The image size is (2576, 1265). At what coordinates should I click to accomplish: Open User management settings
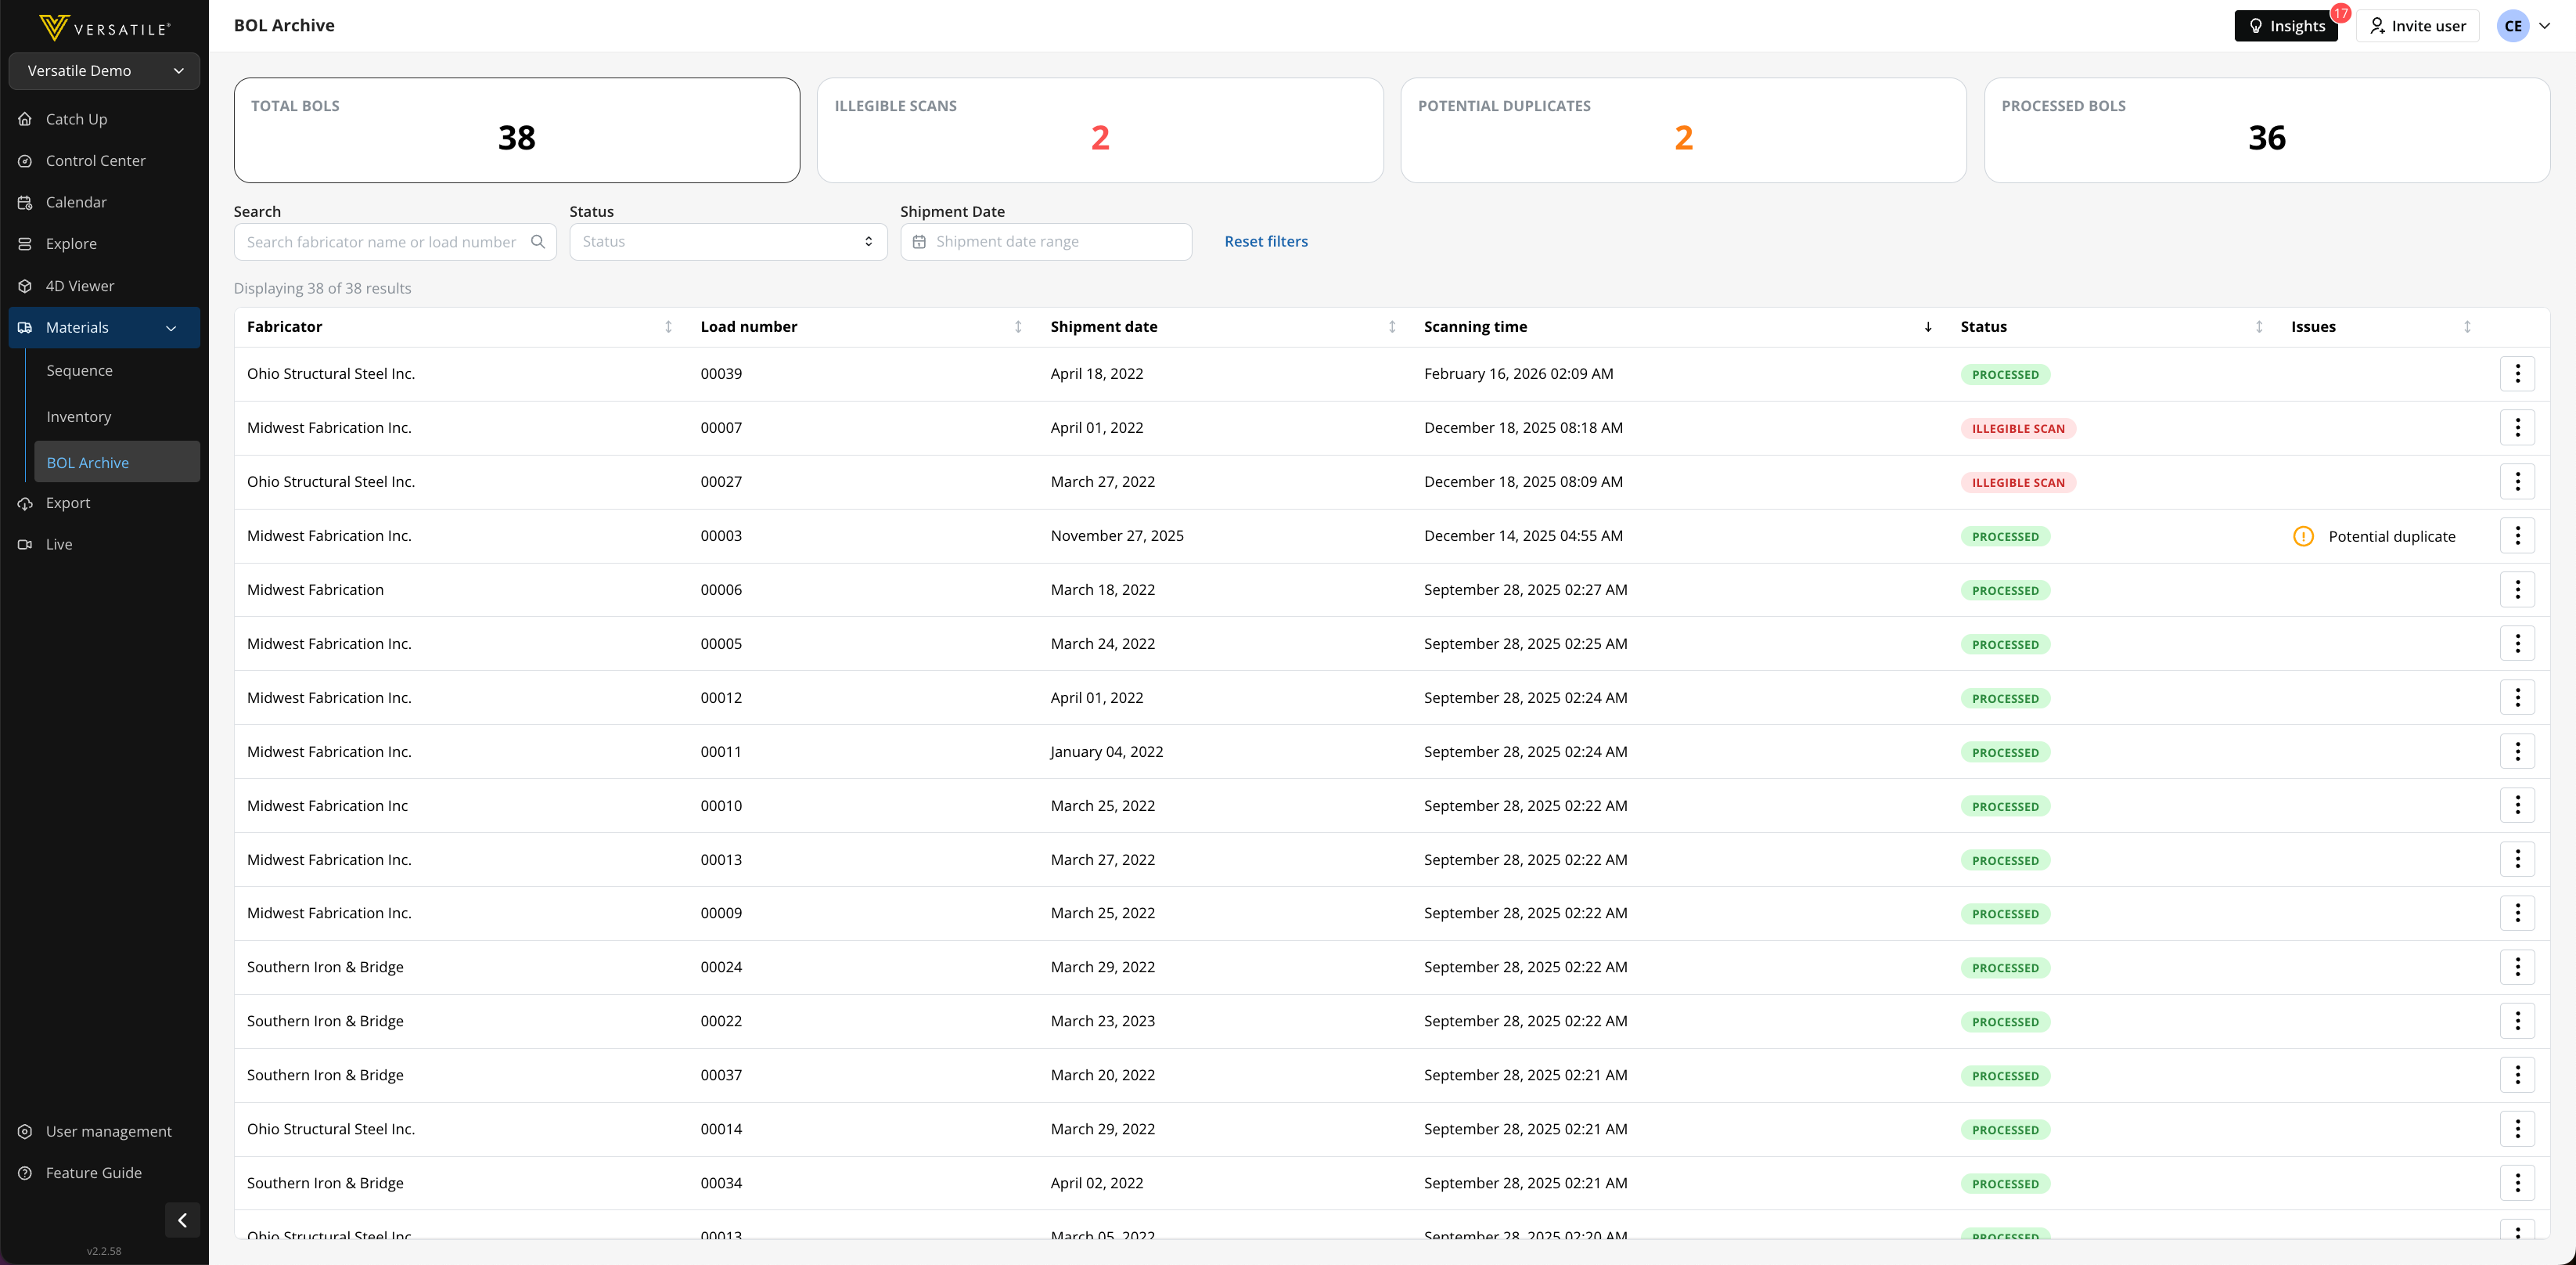click(x=104, y=1131)
